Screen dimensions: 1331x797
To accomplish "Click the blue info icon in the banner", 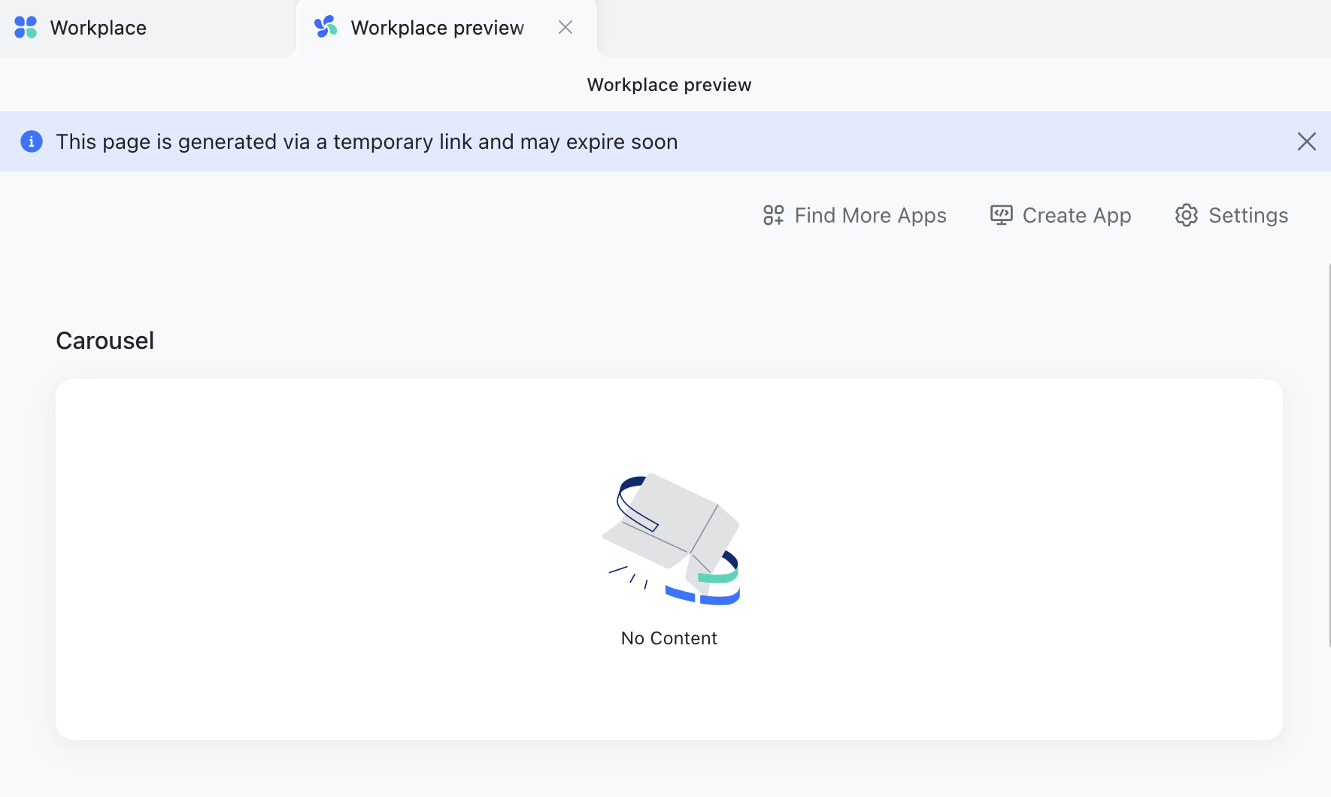I will point(31,141).
